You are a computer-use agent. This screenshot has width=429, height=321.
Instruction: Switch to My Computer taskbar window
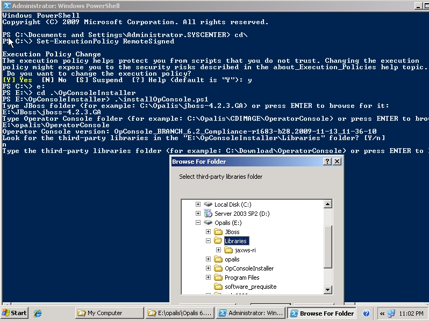coord(109,313)
